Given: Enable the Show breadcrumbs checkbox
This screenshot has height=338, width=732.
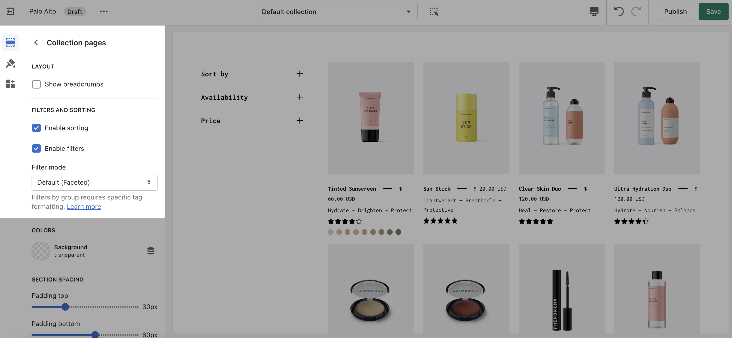Looking at the screenshot, I should tap(36, 84).
